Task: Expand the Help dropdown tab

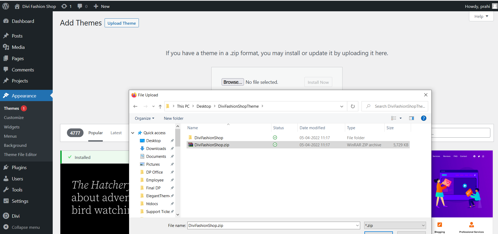Action: [481, 16]
